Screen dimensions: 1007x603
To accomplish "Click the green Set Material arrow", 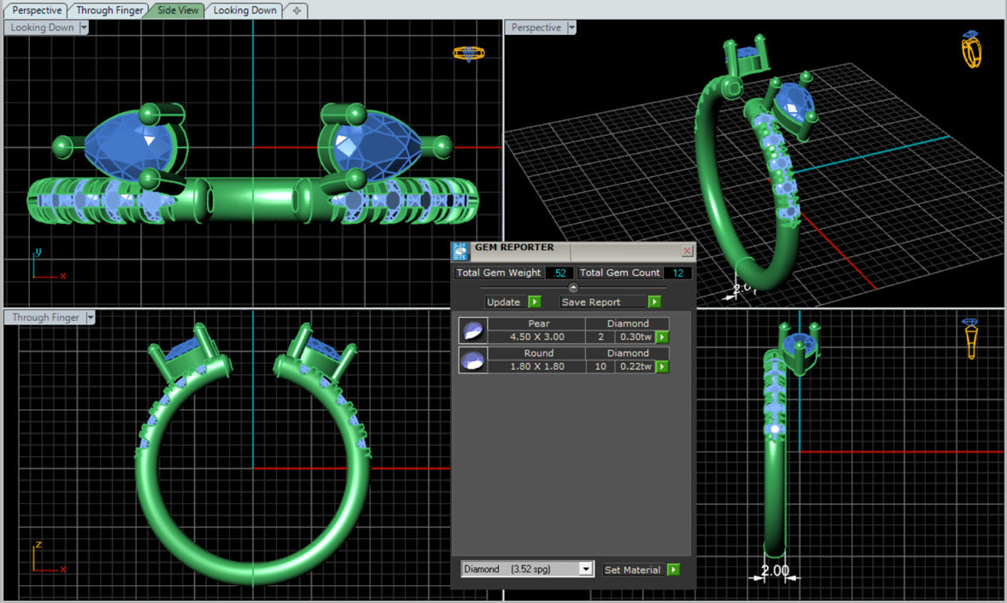I will click(x=673, y=570).
